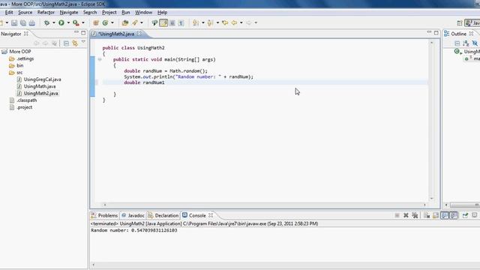Open the External Tools dropdown arrow
The width and height of the screenshot is (480, 270).
(x=83, y=22)
